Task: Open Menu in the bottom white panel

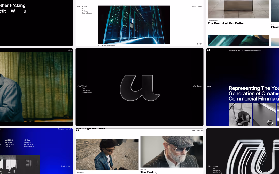Action: coord(194,131)
